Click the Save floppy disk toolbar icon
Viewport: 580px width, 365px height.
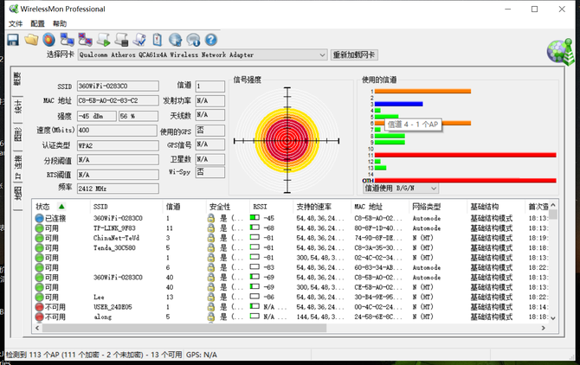coord(15,40)
